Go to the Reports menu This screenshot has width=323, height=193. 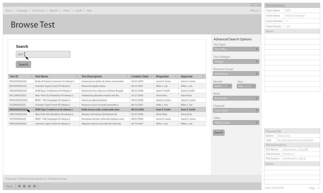pos(54,11)
